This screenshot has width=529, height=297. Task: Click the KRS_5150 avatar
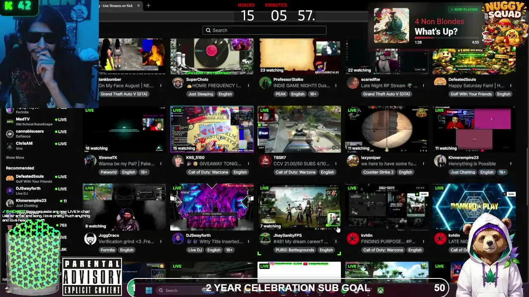178,160
